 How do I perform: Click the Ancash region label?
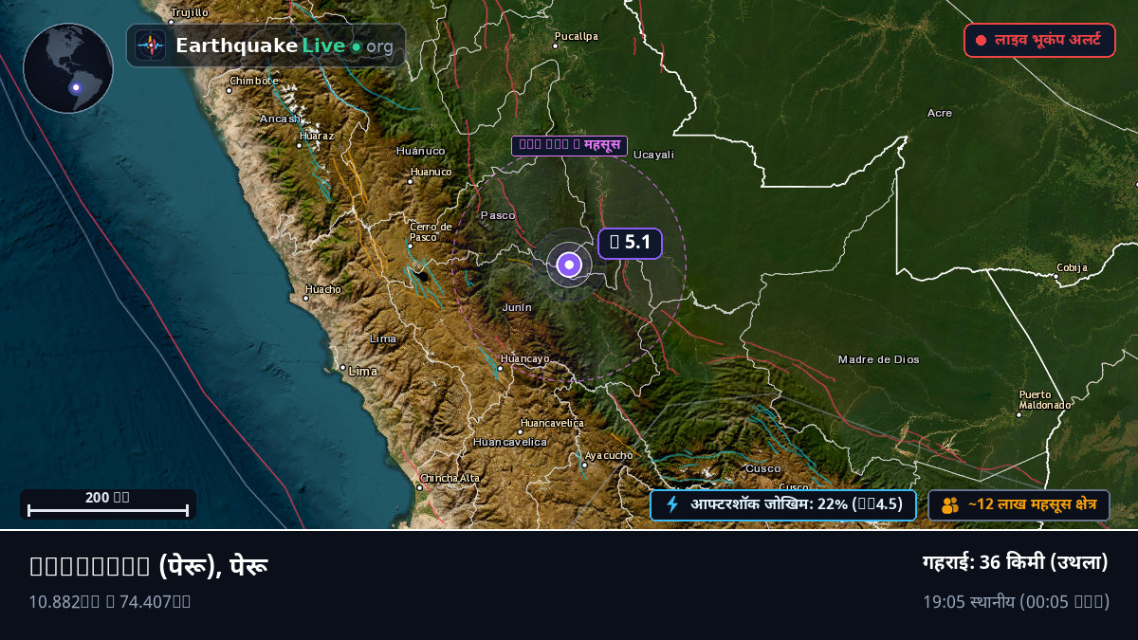coord(280,119)
